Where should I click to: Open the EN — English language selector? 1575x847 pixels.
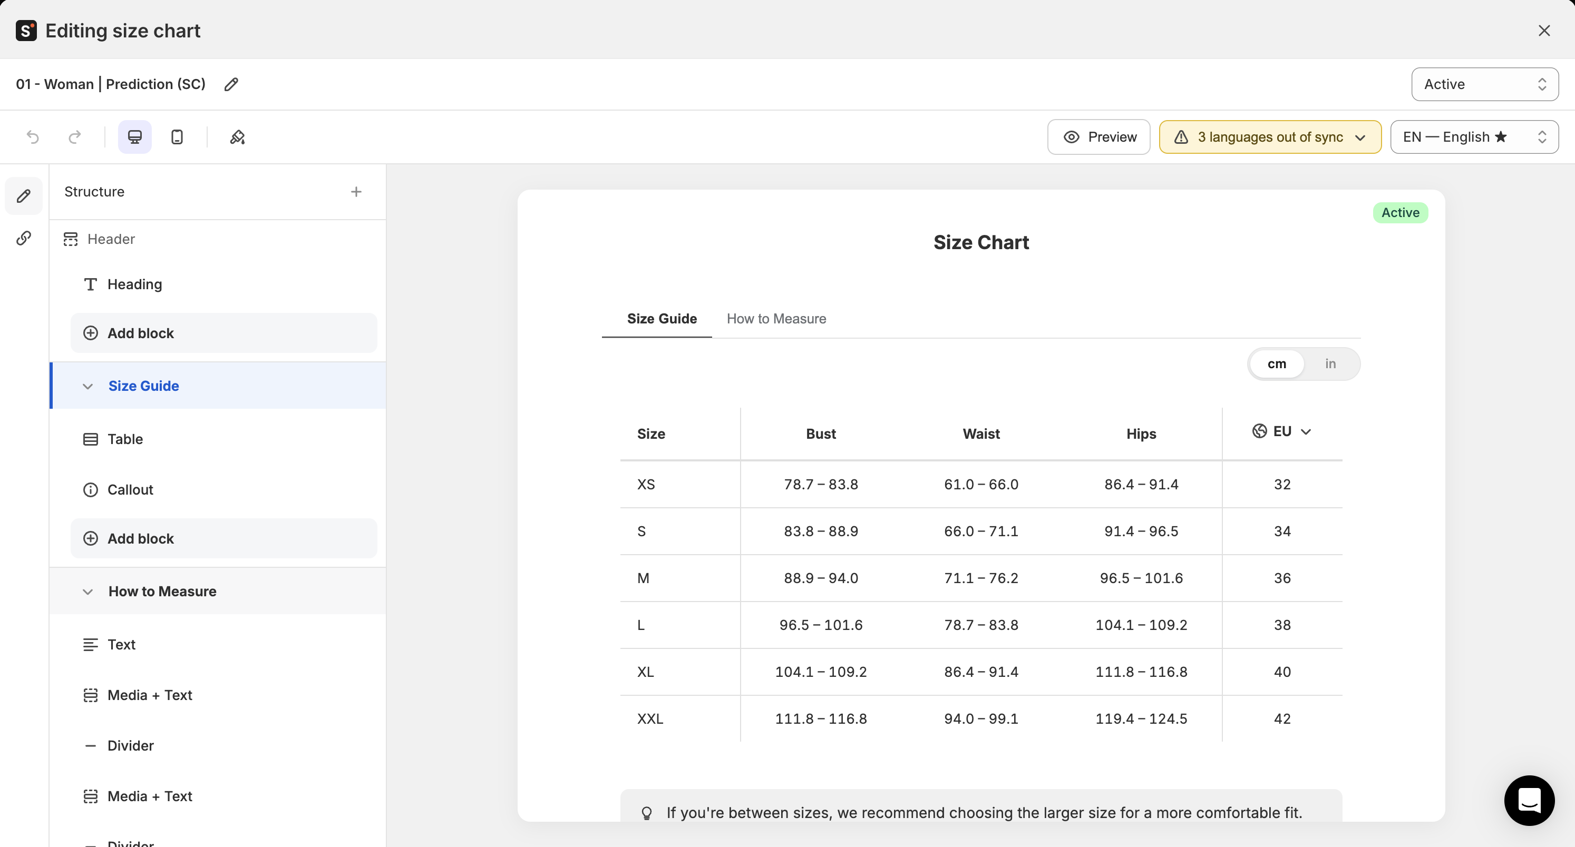(1474, 137)
